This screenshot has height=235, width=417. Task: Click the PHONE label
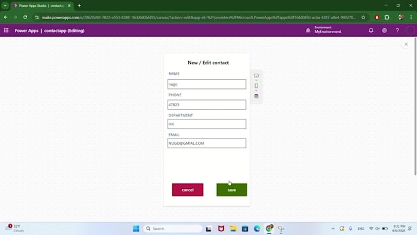(x=175, y=94)
